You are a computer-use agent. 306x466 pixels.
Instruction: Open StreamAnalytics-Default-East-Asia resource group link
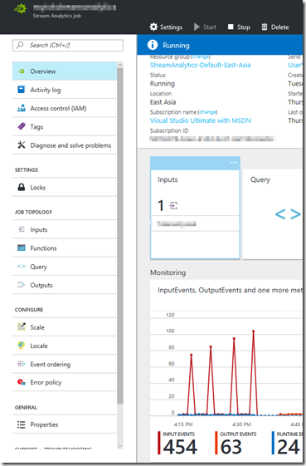tap(200, 65)
